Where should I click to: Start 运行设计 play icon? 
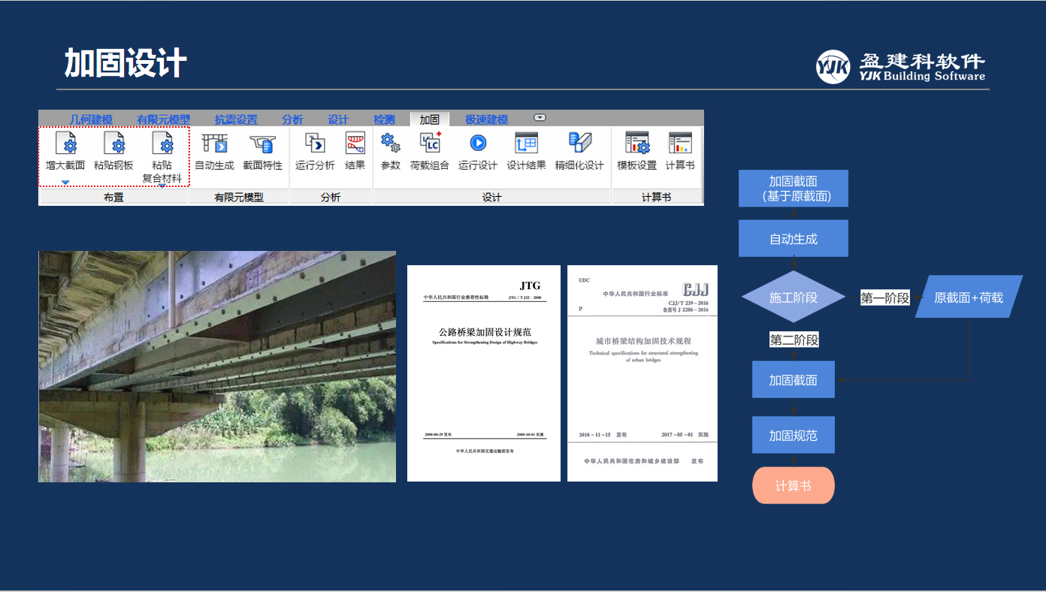click(x=478, y=143)
